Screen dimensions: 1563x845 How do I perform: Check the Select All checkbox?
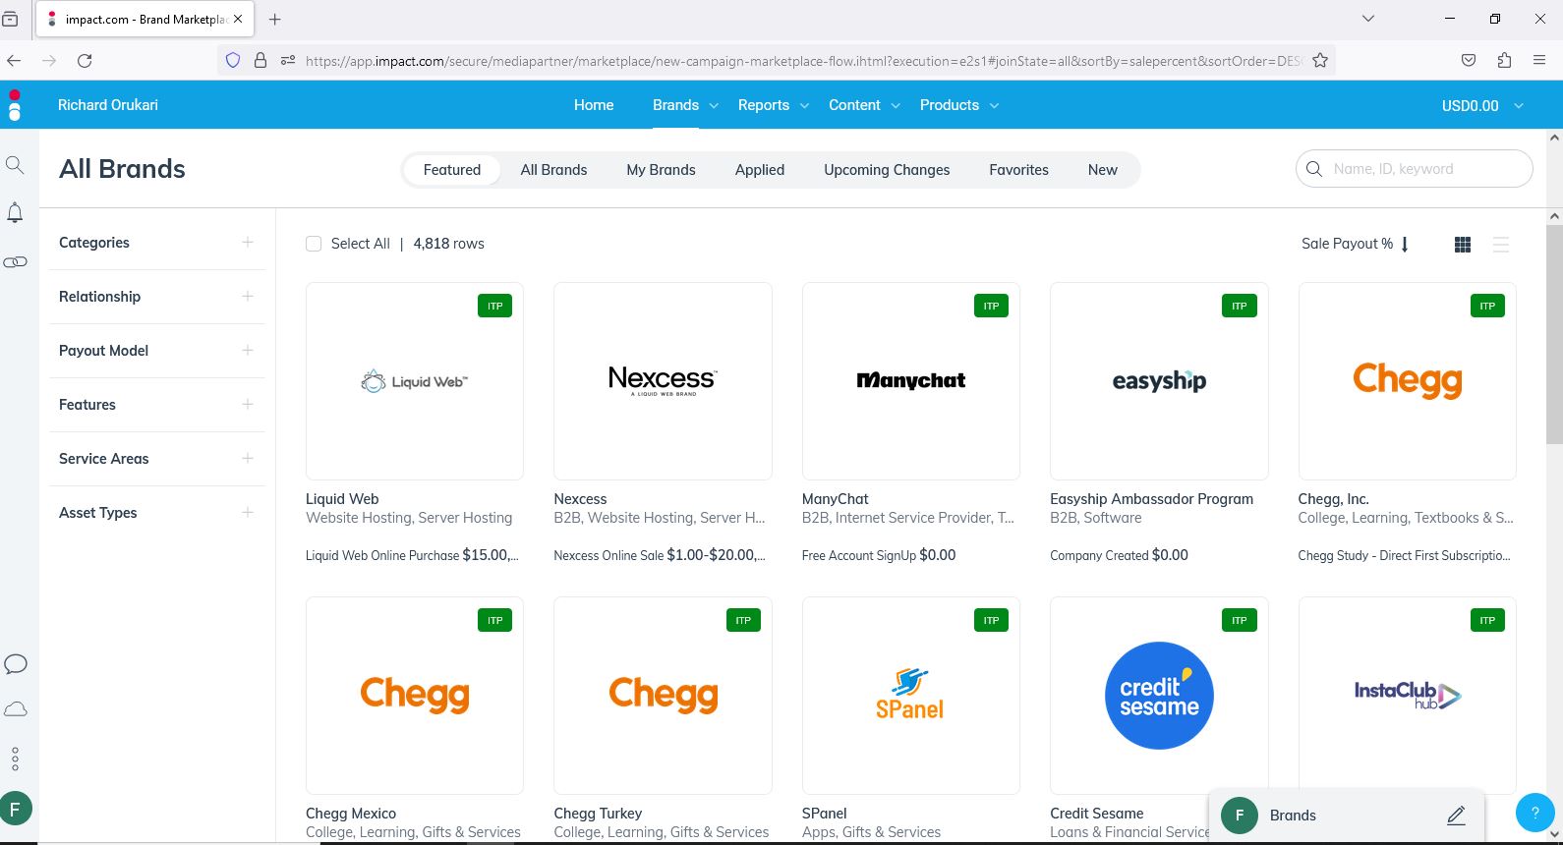pos(314,244)
